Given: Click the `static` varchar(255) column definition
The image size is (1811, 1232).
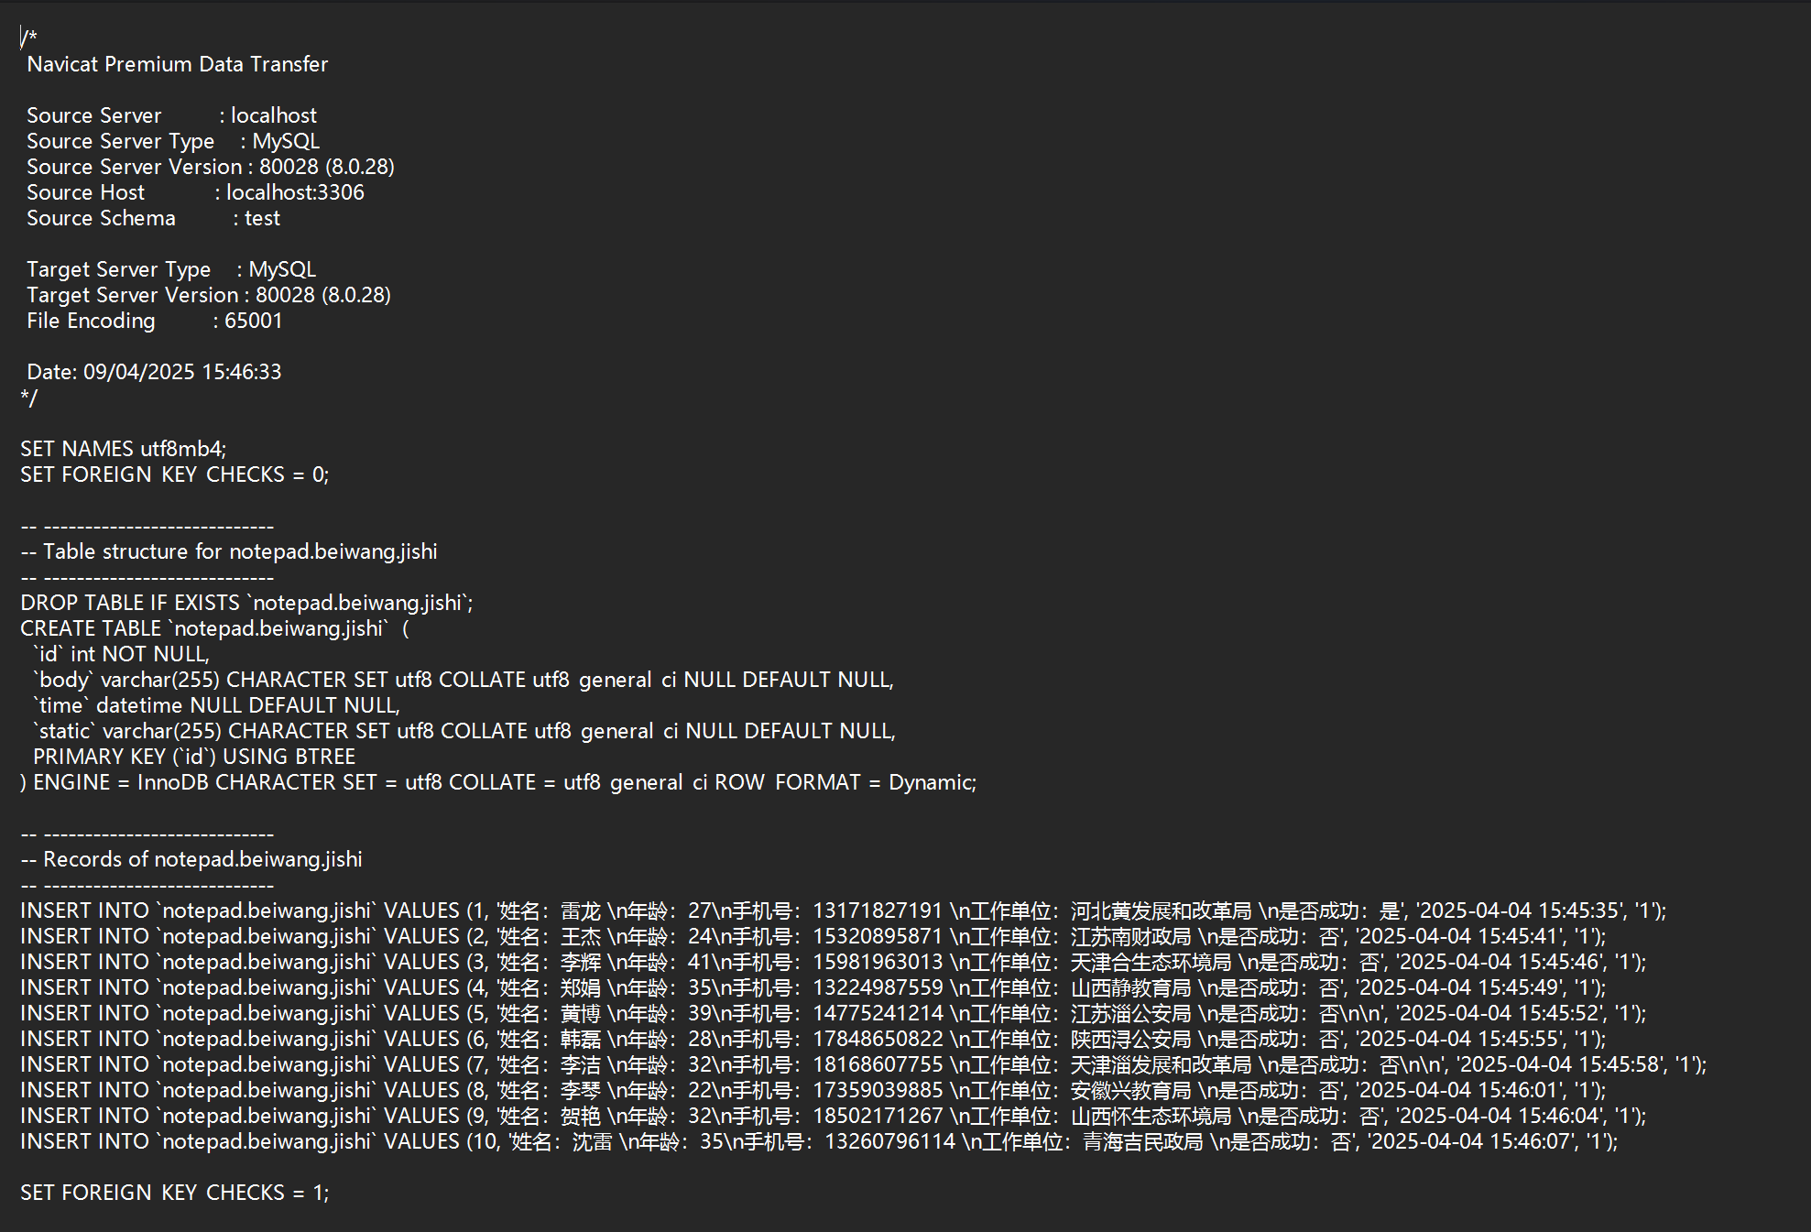Looking at the screenshot, I should coord(464,731).
